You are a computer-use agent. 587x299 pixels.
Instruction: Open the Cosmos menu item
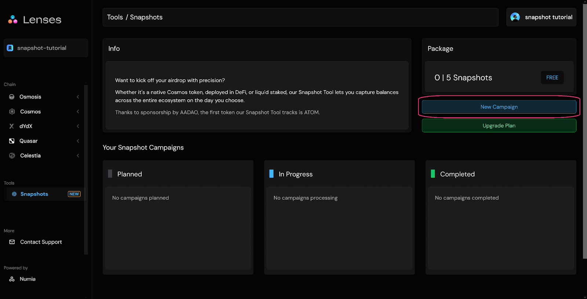pos(44,111)
